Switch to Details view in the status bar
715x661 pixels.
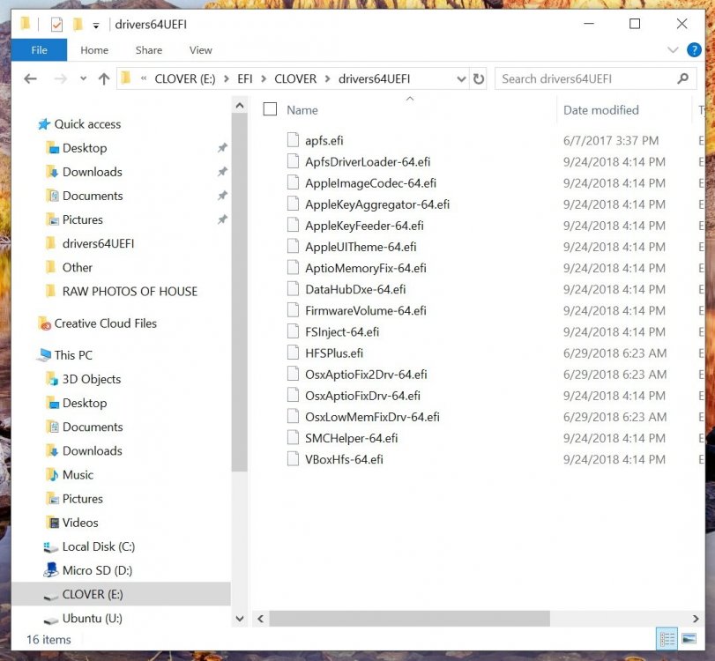tap(667, 639)
